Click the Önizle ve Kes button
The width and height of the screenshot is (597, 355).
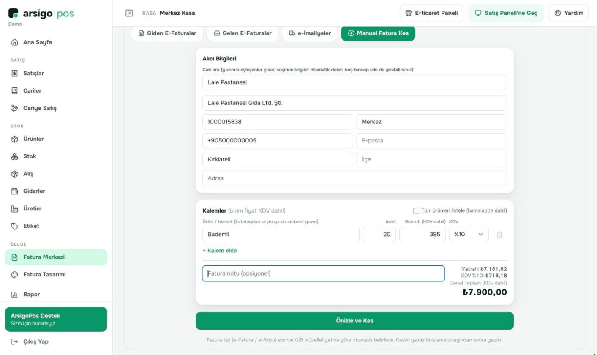point(355,321)
